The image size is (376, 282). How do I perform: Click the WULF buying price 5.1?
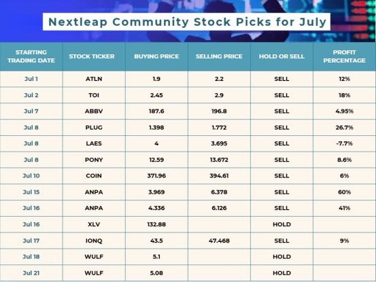click(156, 257)
